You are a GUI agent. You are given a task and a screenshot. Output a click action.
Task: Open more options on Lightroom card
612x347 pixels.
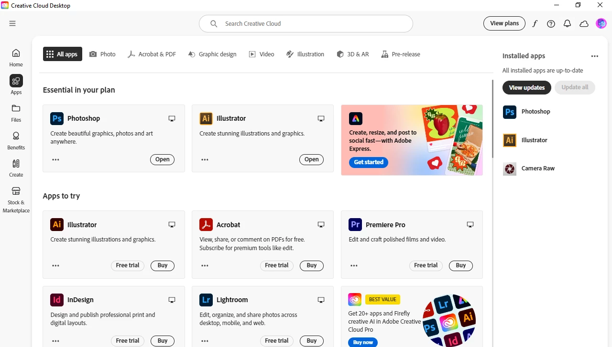(x=205, y=341)
